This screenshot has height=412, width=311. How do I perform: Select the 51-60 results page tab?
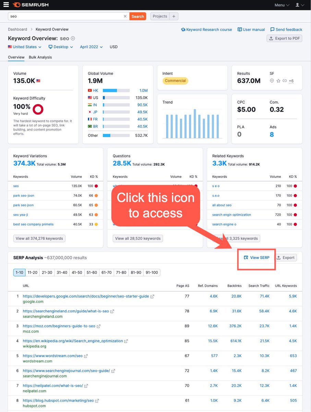(92, 273)
